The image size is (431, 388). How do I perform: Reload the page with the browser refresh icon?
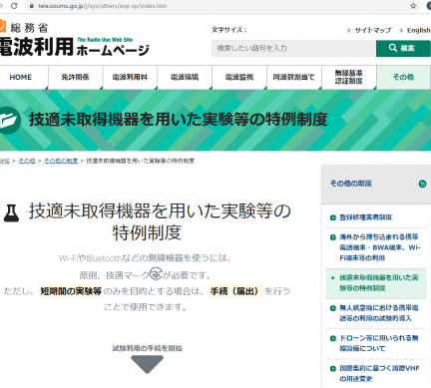[14, 6]
